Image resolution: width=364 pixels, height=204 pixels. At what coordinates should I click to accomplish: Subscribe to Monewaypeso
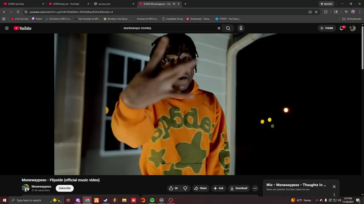[65, 188]
